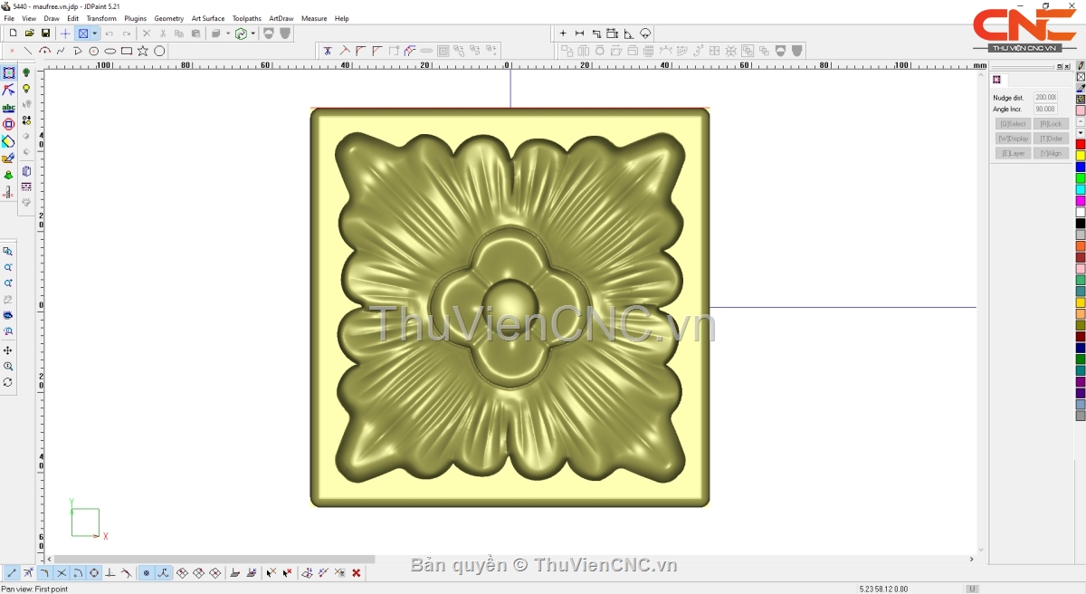Open dropdown arrow beside 3D box icon
Viewport: 1086px width, 594px height.
click(228, 34)
